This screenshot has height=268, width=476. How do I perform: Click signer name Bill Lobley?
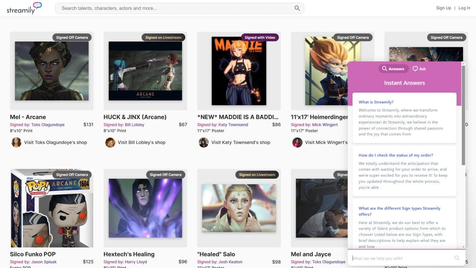click(135, 125)
